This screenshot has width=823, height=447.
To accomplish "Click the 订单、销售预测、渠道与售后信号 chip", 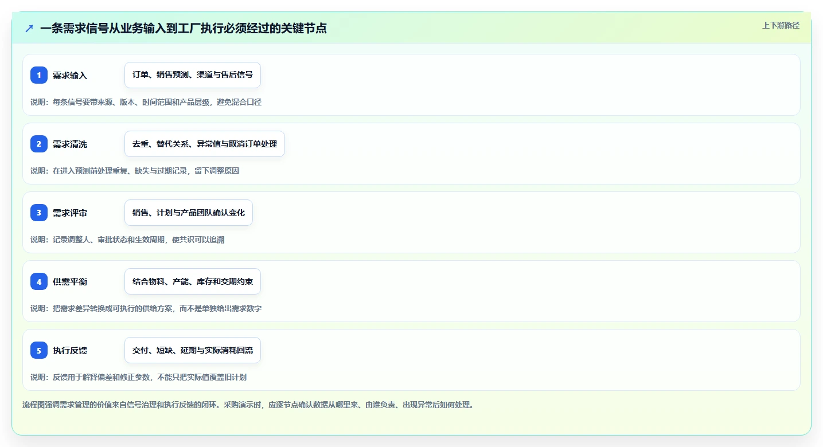I will pyautogui.click(x=193, y=75).
